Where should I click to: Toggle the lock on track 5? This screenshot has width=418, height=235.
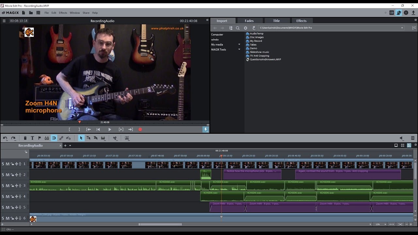[12, 207]
